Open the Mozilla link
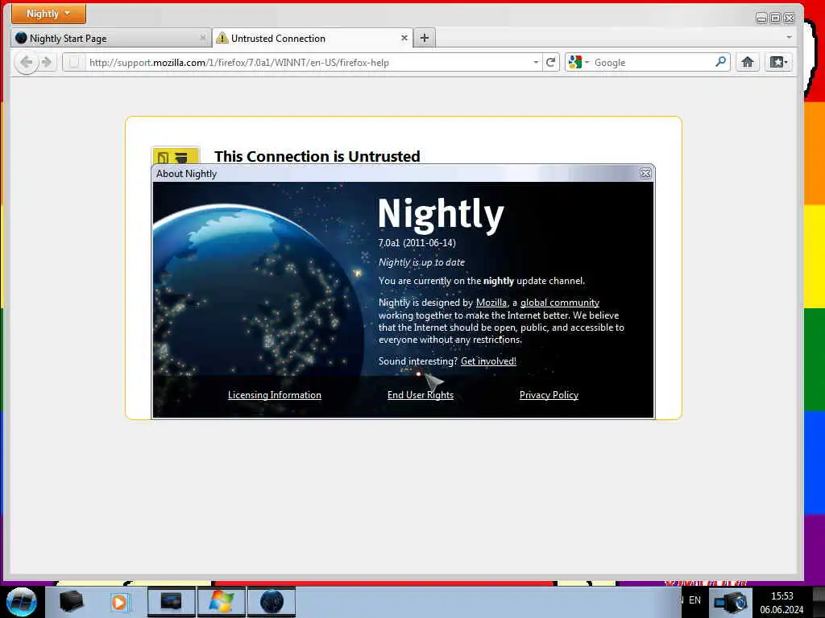Viewport: 825px width, 618px height. click(491, 303)
